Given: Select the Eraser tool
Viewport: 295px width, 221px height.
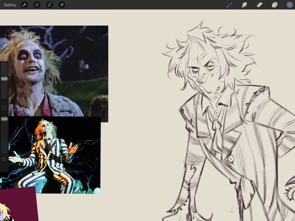Looking at the screenshot, I should [259, 5].
